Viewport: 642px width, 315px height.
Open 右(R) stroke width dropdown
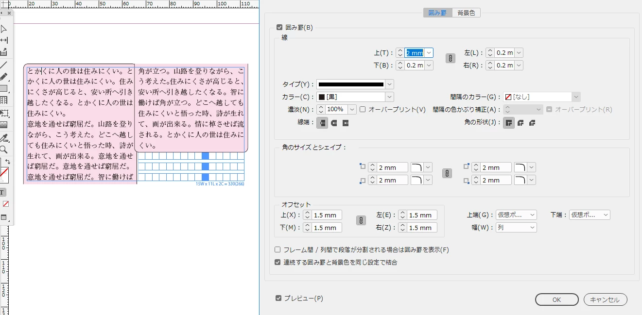tap(519, 66)
